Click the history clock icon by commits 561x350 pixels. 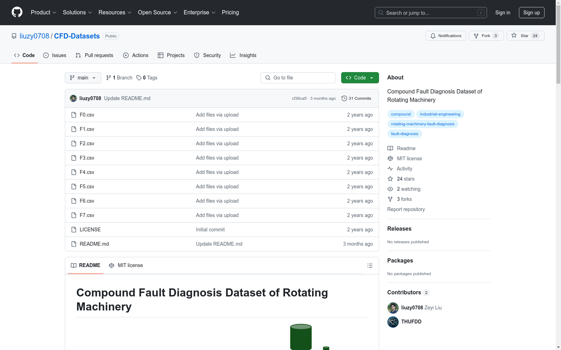(344, 98)
